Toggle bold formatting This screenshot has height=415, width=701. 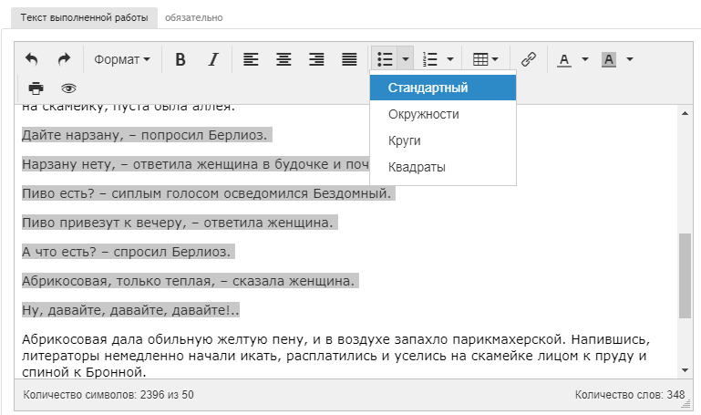point(180,59)
